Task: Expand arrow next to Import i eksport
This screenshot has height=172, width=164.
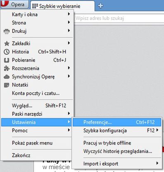Action: 157,163
